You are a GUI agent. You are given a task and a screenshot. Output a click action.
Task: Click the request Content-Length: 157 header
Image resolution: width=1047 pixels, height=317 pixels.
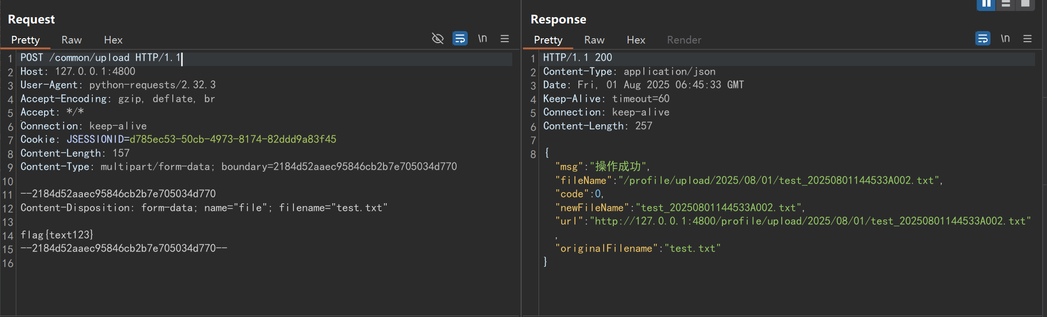click(x=75, y=153)
